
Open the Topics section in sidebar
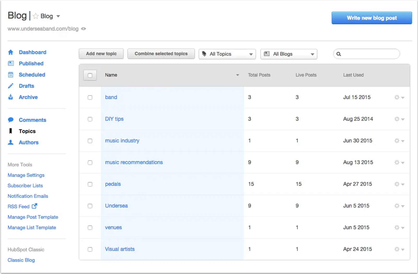[27, 131]
